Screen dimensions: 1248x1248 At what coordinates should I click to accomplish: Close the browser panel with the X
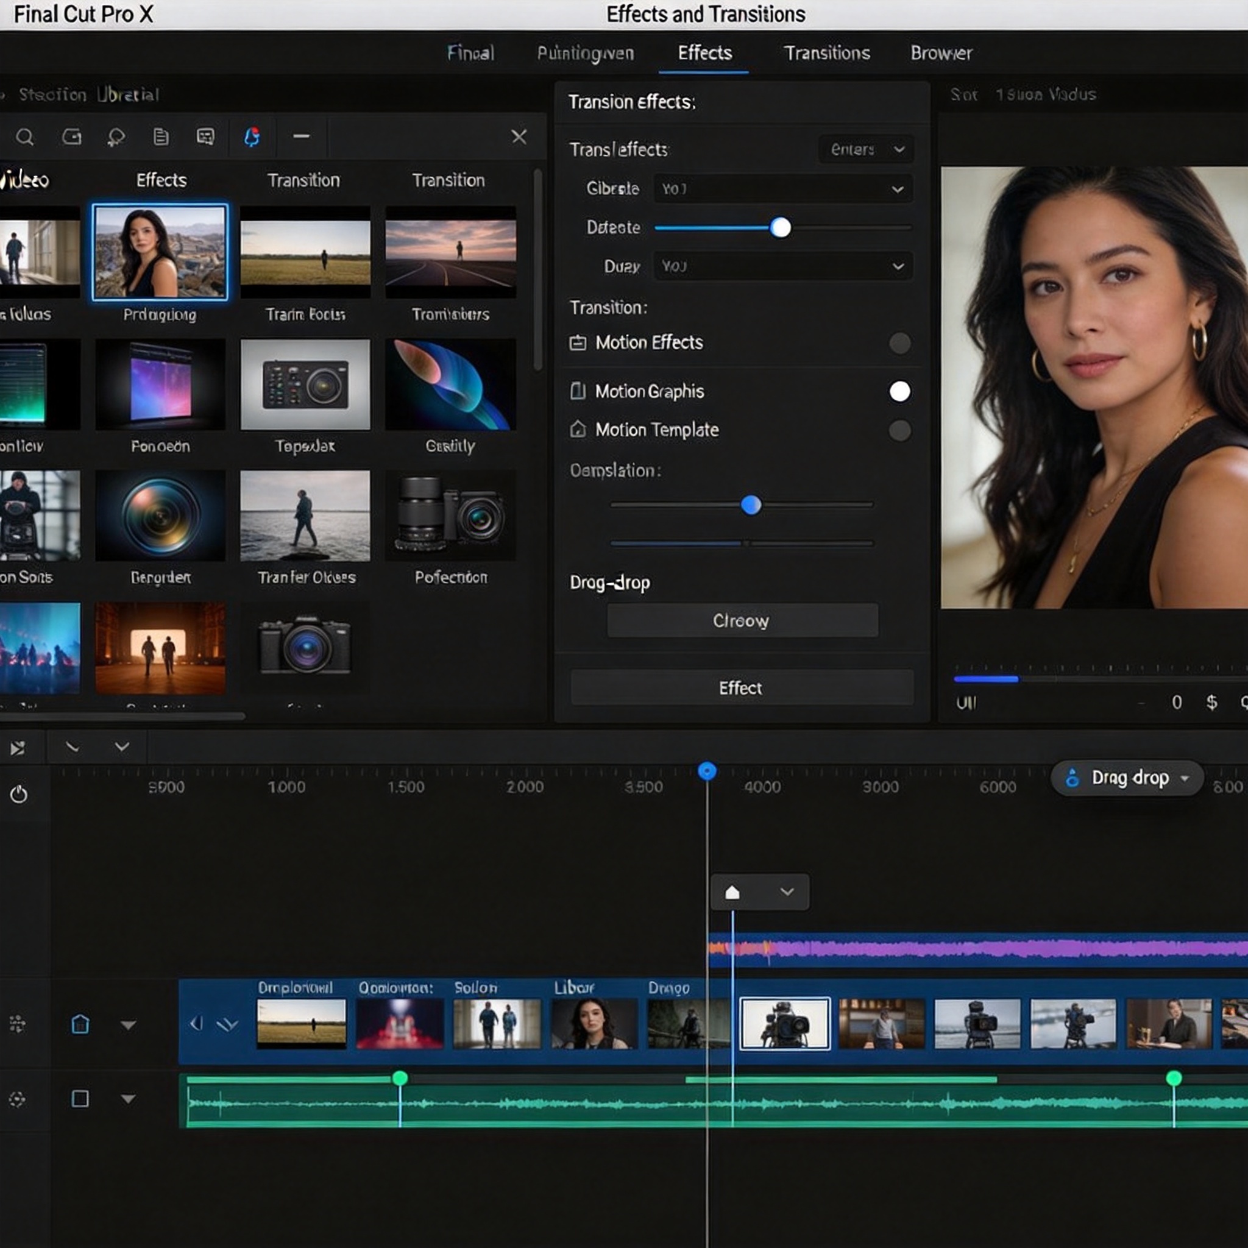pos(519,136)
